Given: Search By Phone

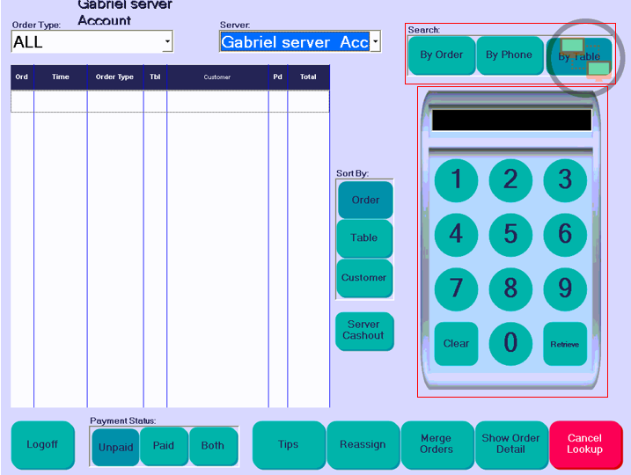Looking at the screenshot, I should (510, 55).
